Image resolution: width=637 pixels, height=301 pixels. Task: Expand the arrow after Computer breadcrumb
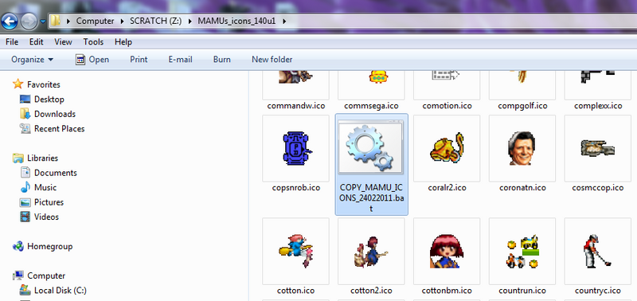[122, 21]
